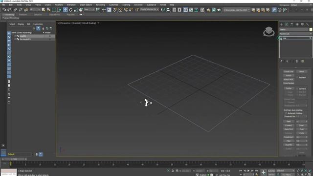The width and height of the screenshot is (313, 176).
Task: Click the Perspective viewport label
Action: pyautogui.click(x=66, y=23)
